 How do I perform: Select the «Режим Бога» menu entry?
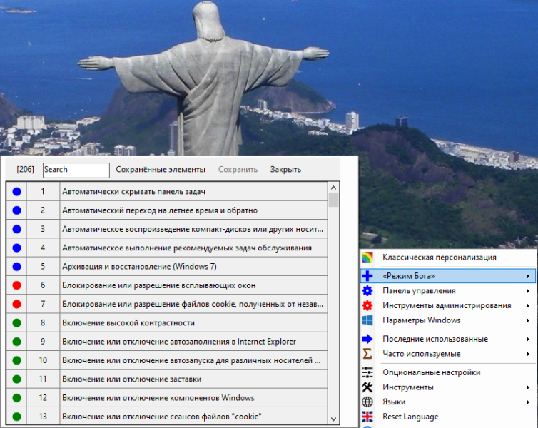448,276
